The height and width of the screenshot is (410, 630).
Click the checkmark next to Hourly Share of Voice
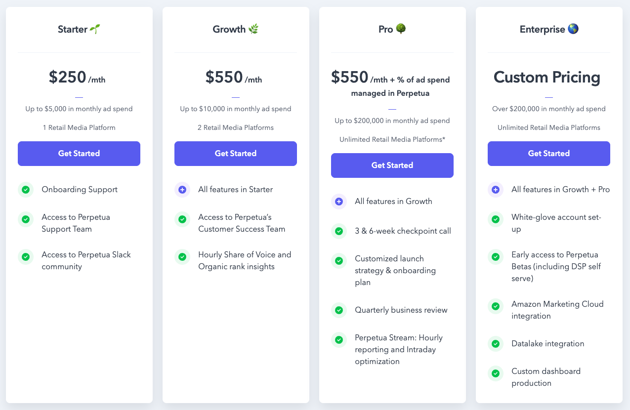(x=182, y=257)
